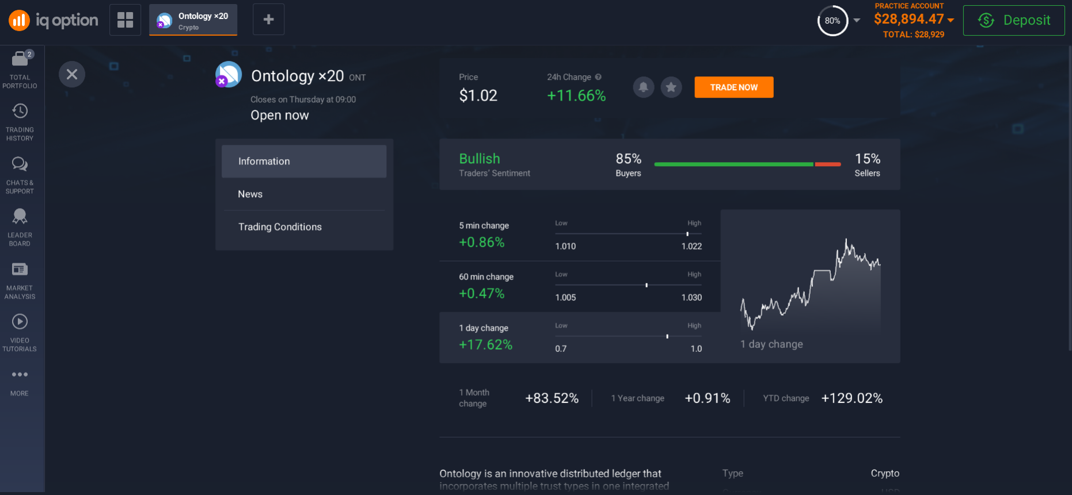
Task: Click the $1.02 price value
Action: point(478,95)
